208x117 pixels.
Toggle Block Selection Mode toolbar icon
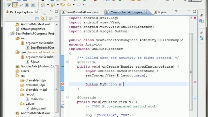(27, 5)
